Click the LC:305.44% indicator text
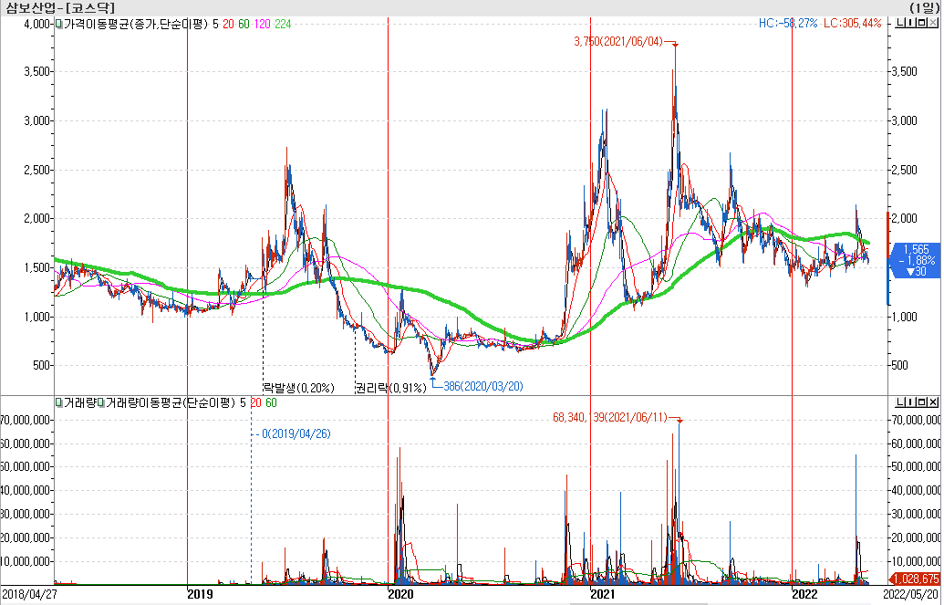Screen dimensions: 944x605 click(853, 24)
